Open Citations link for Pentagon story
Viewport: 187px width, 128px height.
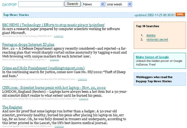click(55, 59)
